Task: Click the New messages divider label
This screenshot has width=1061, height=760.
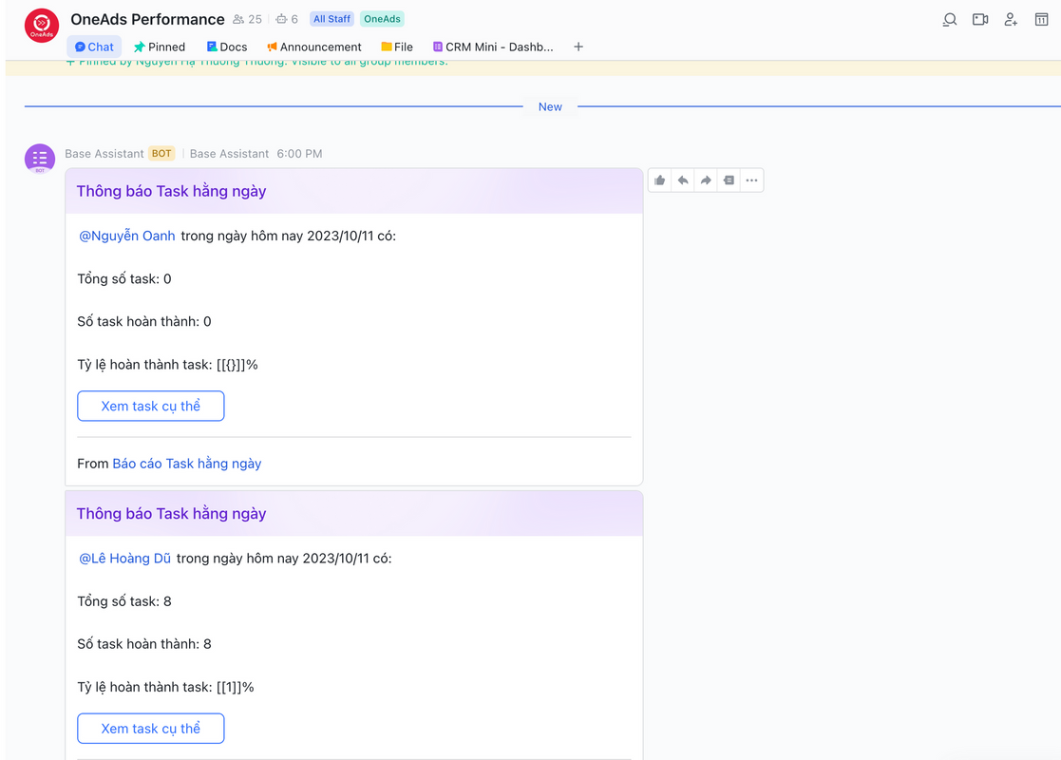Action: [x=550, y=107]
